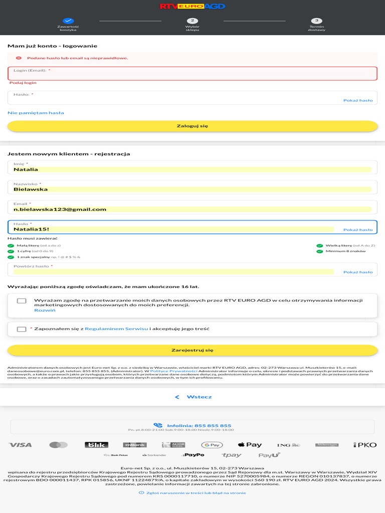Open Zgłoś naruszenie w treści link
This screenshot has width=385, height=513.
[196, 493]
